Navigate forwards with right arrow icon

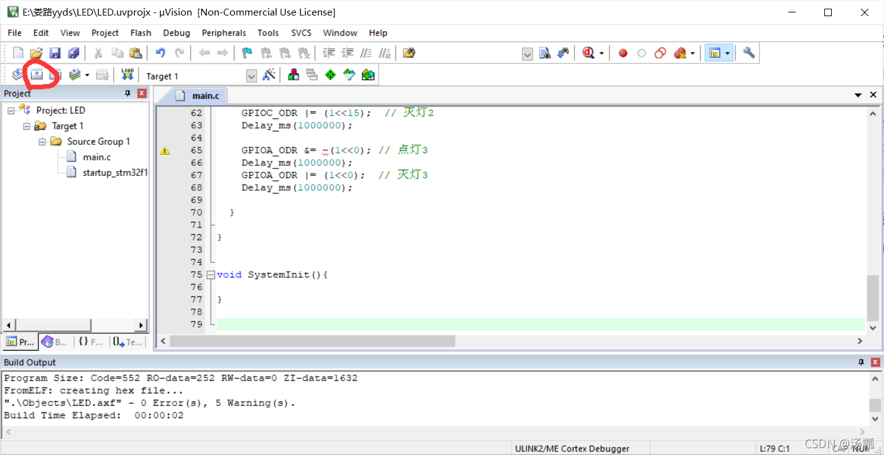pyautogui.click(x=222, y=53)
